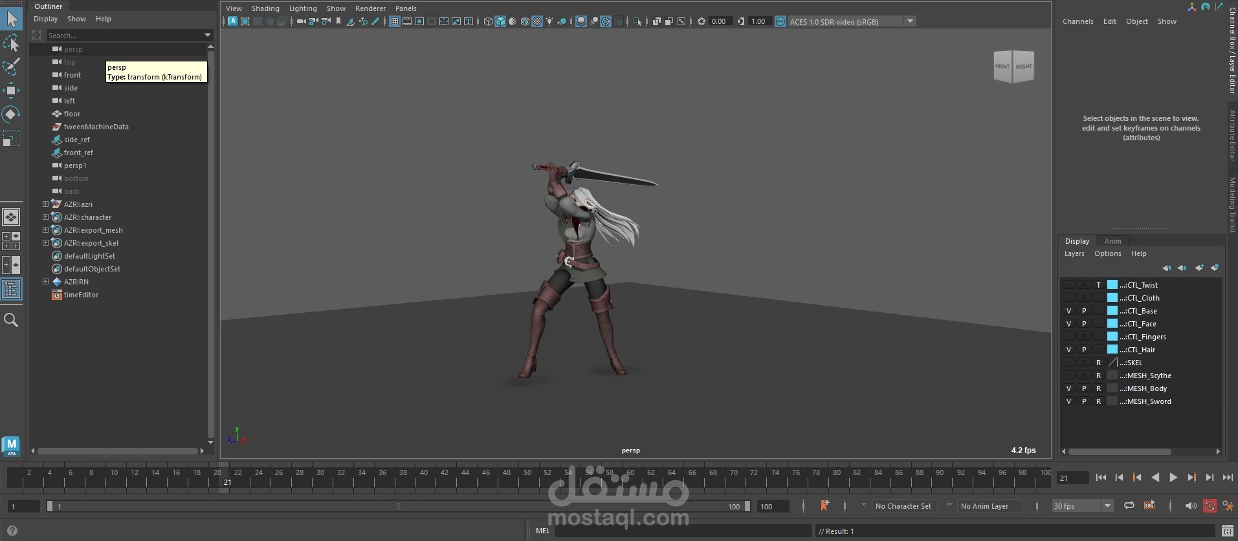Open the Outliner Display menu
Screen dimensions: 1238x541
tap(45, 19)
